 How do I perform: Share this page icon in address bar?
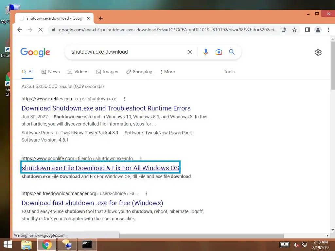pyautogui.click(x=284, y=30)
